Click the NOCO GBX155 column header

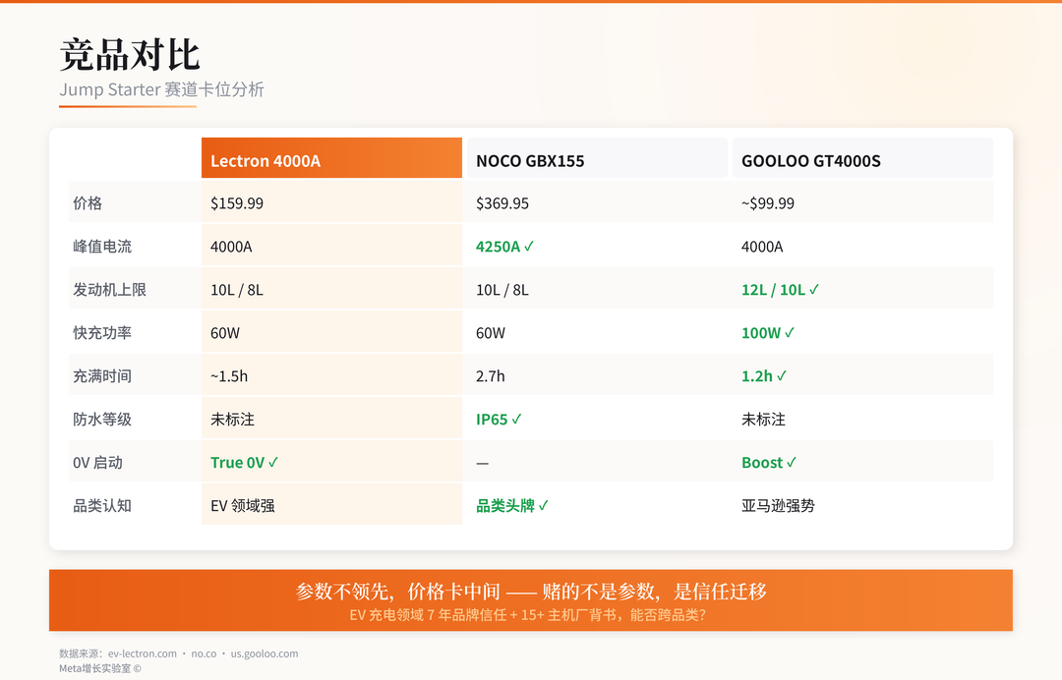click(598, 158)
